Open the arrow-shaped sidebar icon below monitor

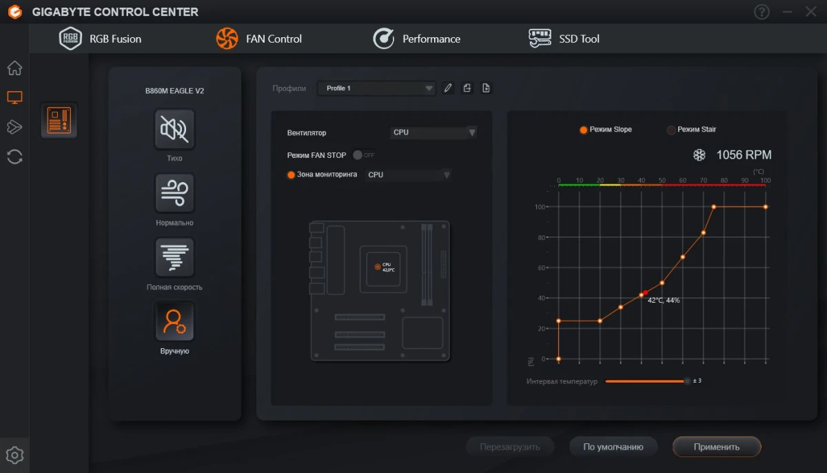click(x=14, y=127)
